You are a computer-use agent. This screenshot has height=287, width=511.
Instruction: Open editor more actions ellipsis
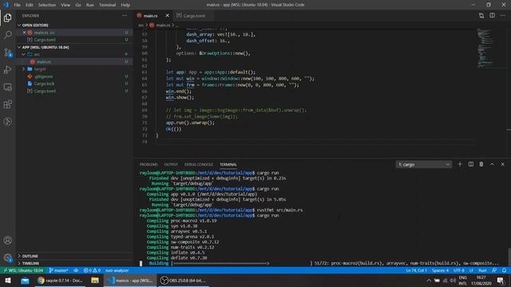tap(503, 16)
